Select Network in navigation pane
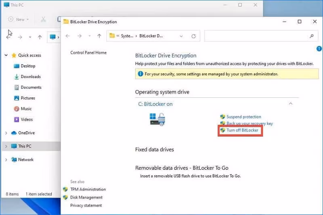 tap(26, 160)
